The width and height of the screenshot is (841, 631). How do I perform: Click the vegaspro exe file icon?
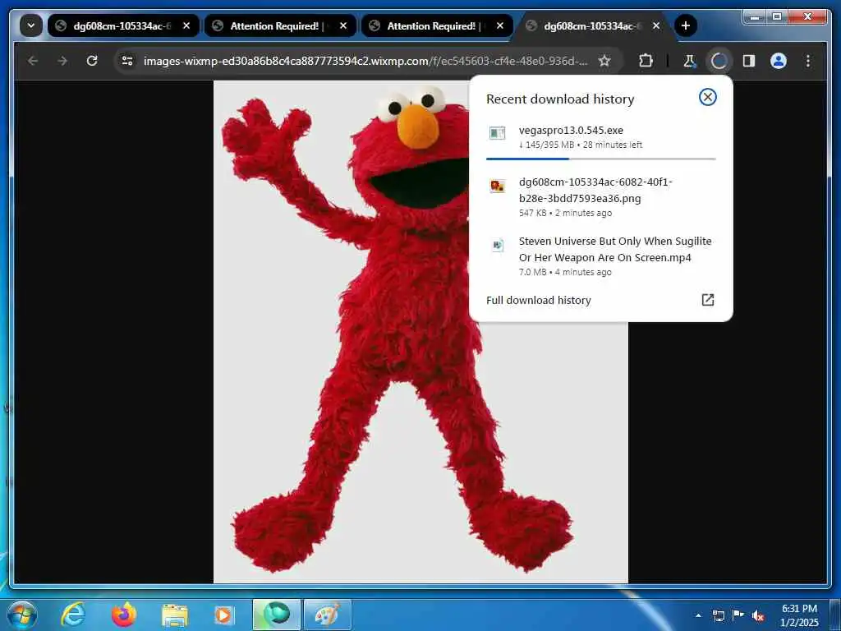(x=497, y=132)
